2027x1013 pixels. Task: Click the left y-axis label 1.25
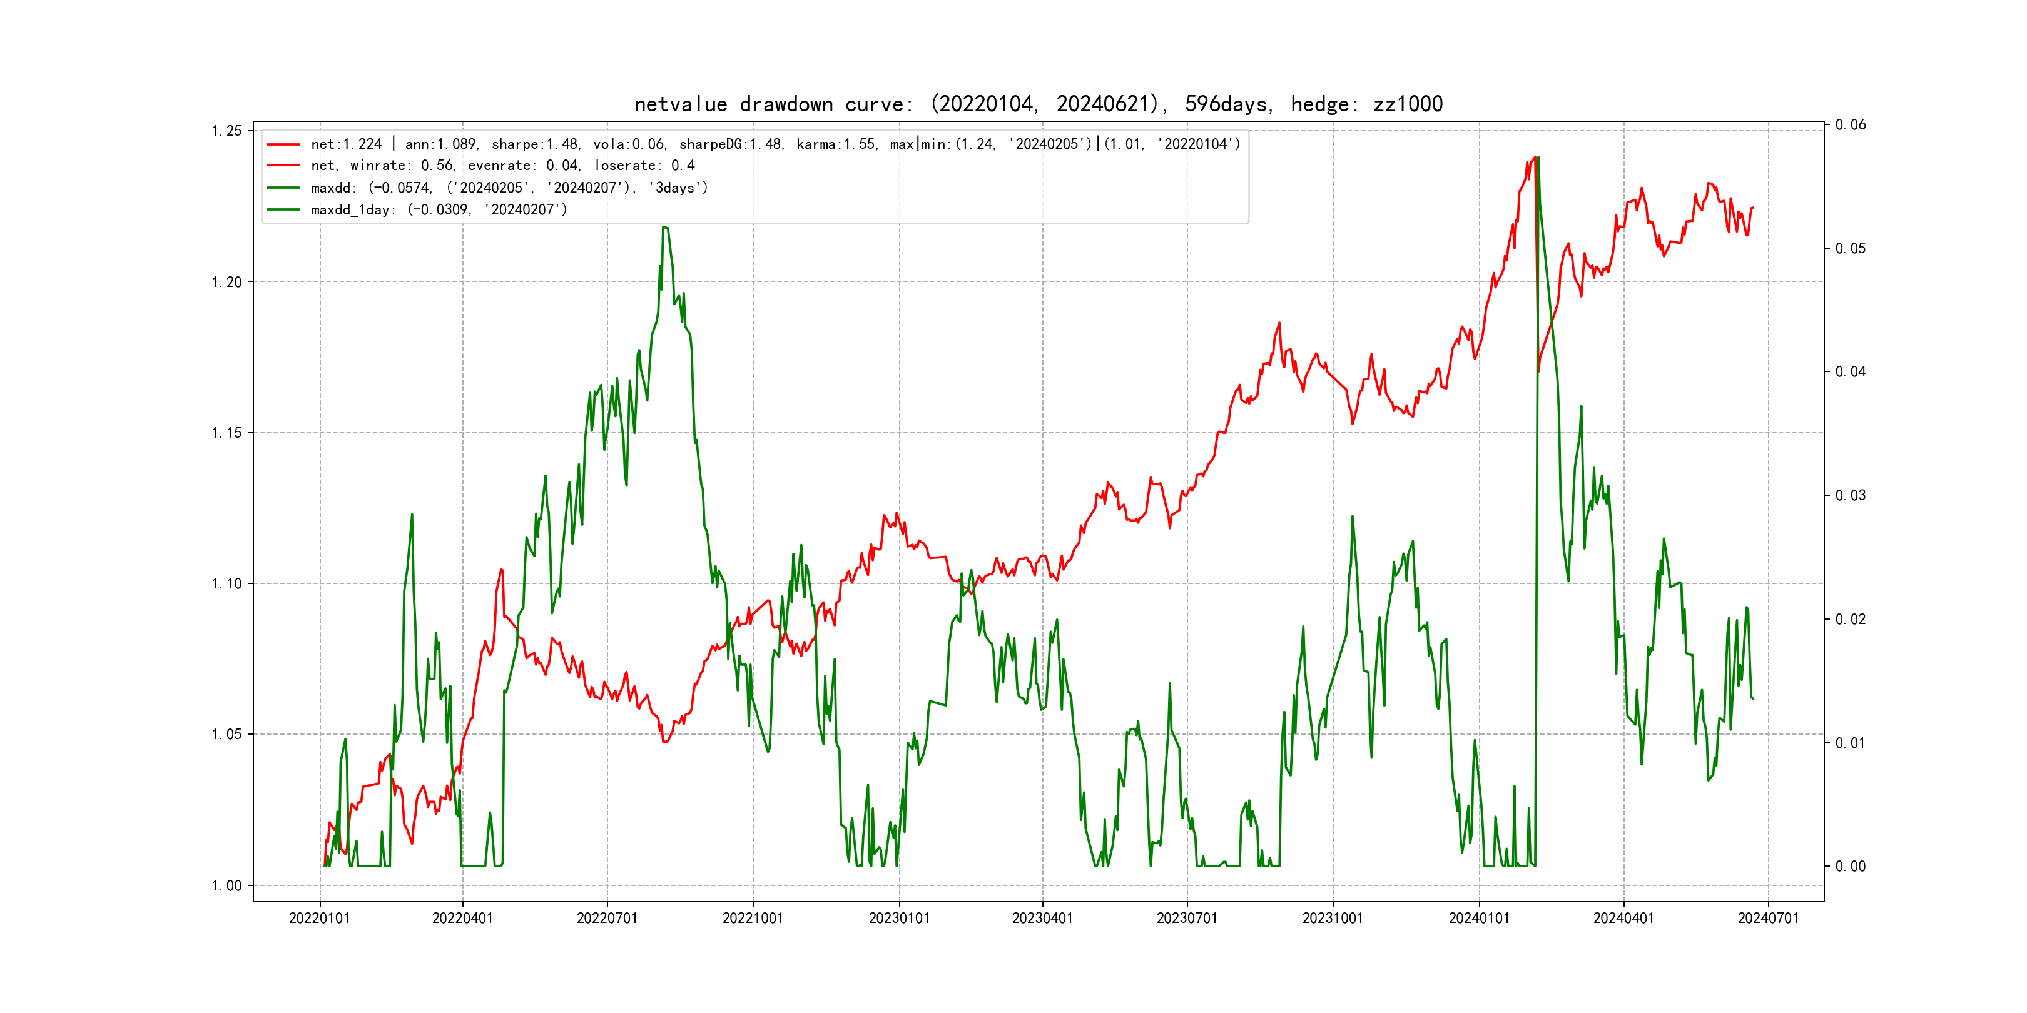tap(226, 131)
